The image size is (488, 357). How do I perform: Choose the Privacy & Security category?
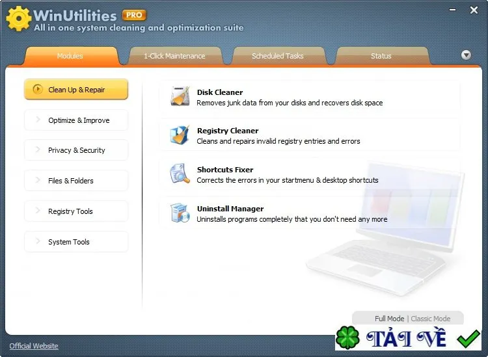[x=76, y=150]
